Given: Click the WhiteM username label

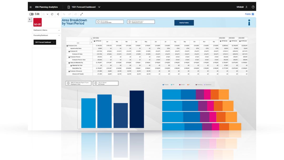Looking at the screenshot, I should pos(240,7).
